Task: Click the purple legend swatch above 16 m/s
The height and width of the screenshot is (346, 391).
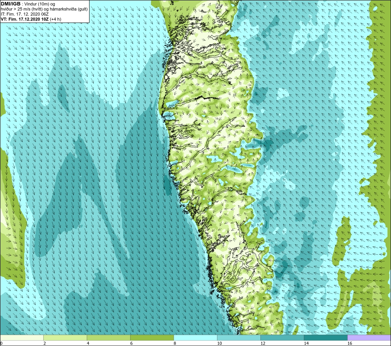Action: (x=369, y=337)
